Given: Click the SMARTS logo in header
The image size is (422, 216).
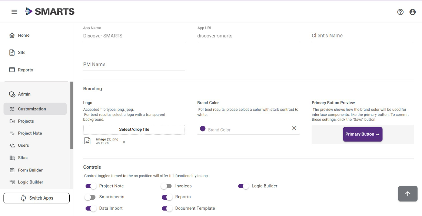Looking at the screenshot, I should click(50, 11).
